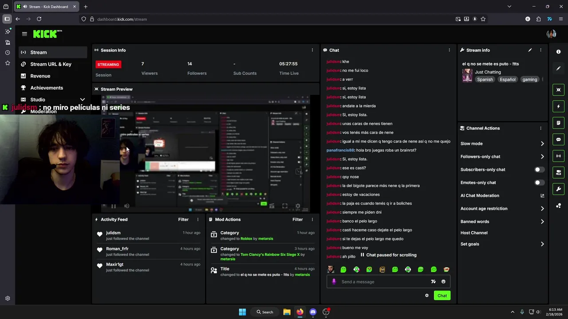Screen dimensions: 568x319
Task: Open File Explorer from the taskbar
Action: tap(287, 312)
